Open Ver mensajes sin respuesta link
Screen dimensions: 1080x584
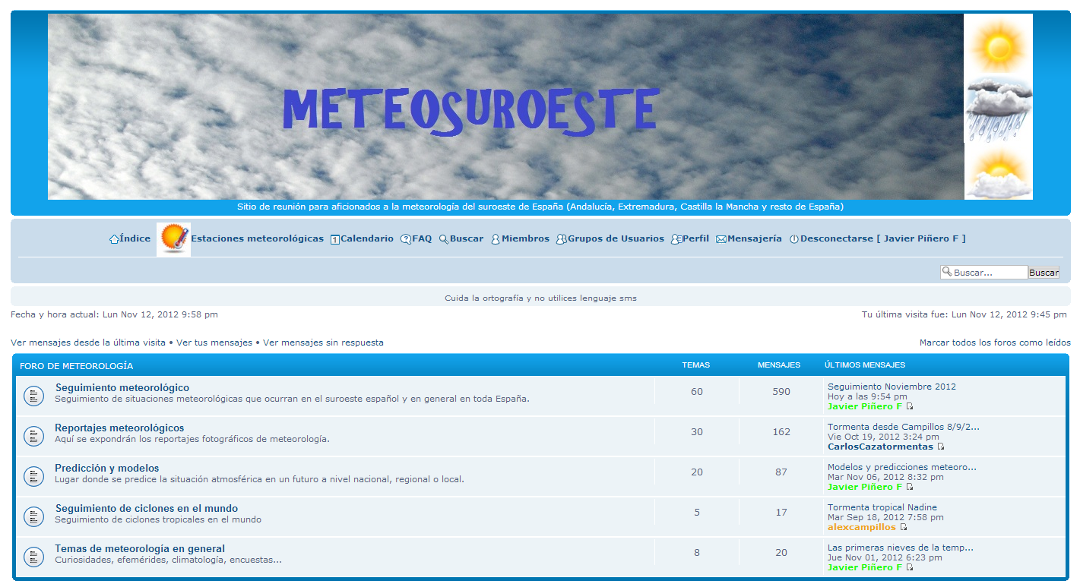[x=323, y=343]
